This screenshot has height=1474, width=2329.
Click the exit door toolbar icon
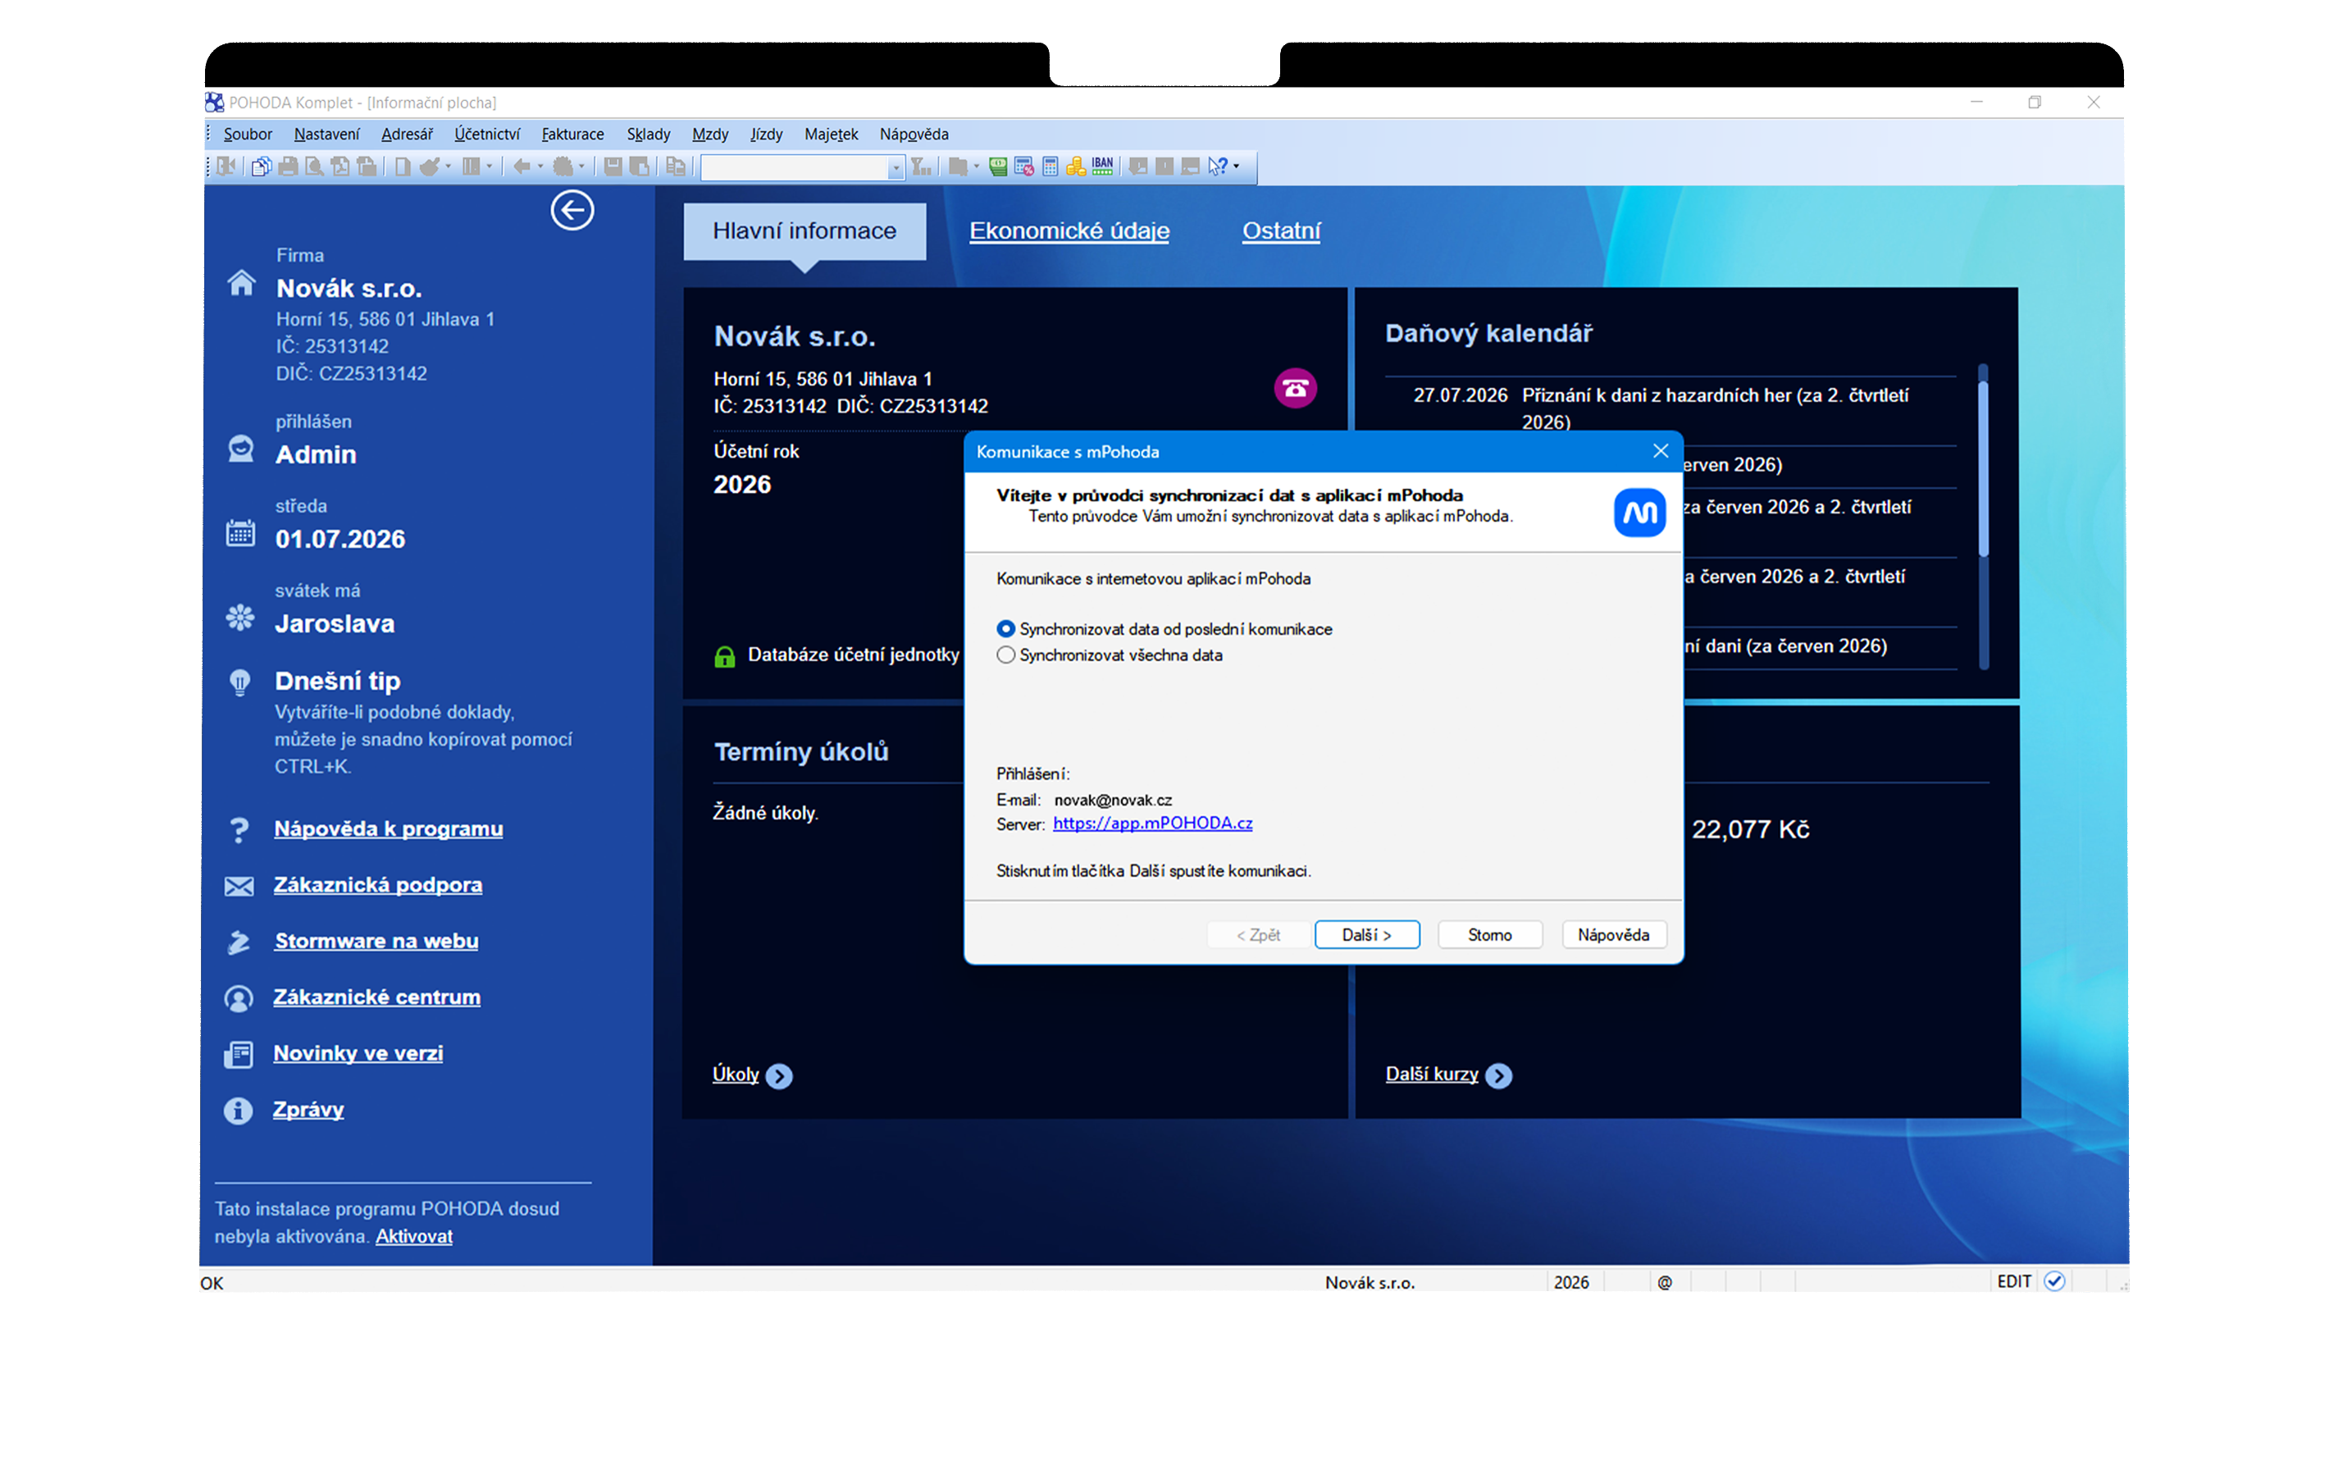[226, 167]
